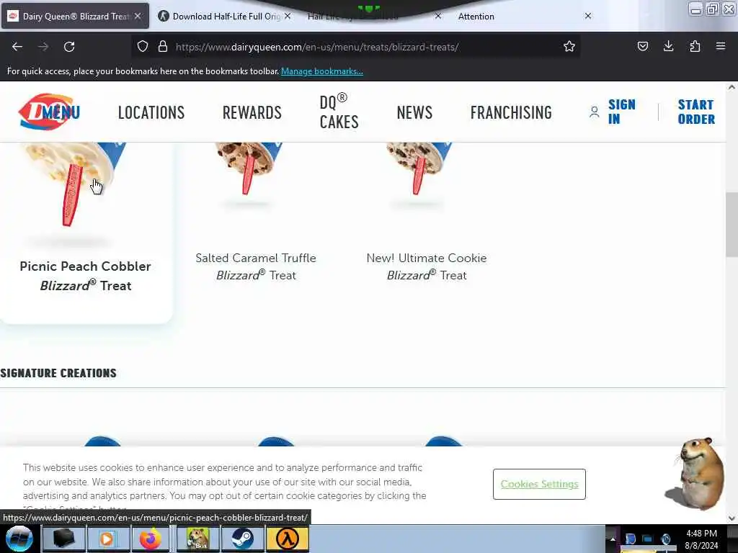This screenshot has width=738, height=553.
Task: Click the Signature Creations heading
Action: click(x=58, y=373)
